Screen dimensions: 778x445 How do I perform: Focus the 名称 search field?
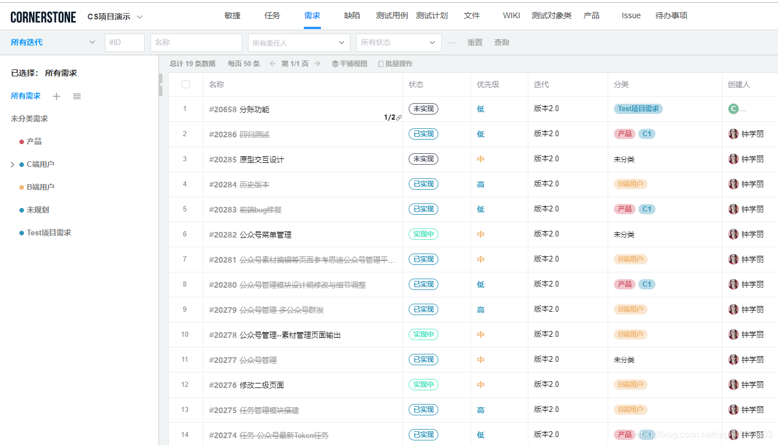tap(197, 43)
